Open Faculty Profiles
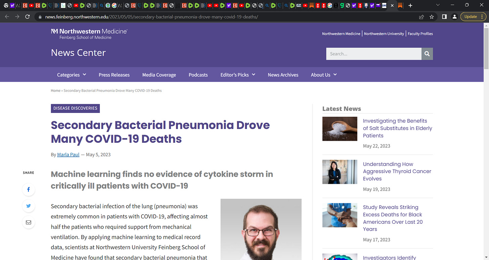Screen dimensions: 489x260 tap(420, 34)
